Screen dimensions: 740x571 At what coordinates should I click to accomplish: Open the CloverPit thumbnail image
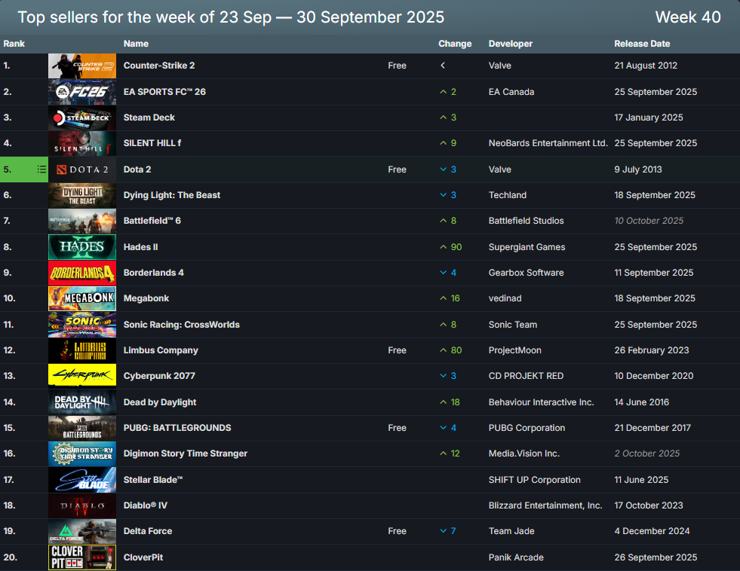coord(81,557)
